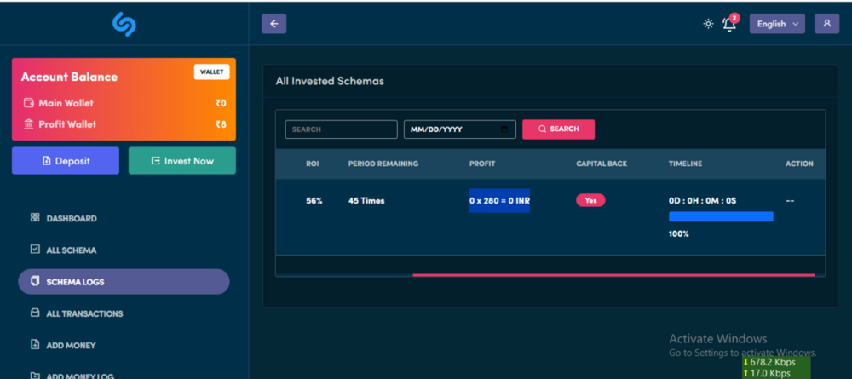The height and width of the screenshot is (379, 852).
Task: Open Add Money from sidebar
Action: tap(71, 345)
